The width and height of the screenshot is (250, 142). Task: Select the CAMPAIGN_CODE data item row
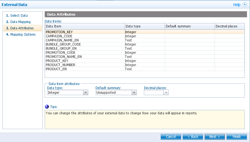point(145,36)
